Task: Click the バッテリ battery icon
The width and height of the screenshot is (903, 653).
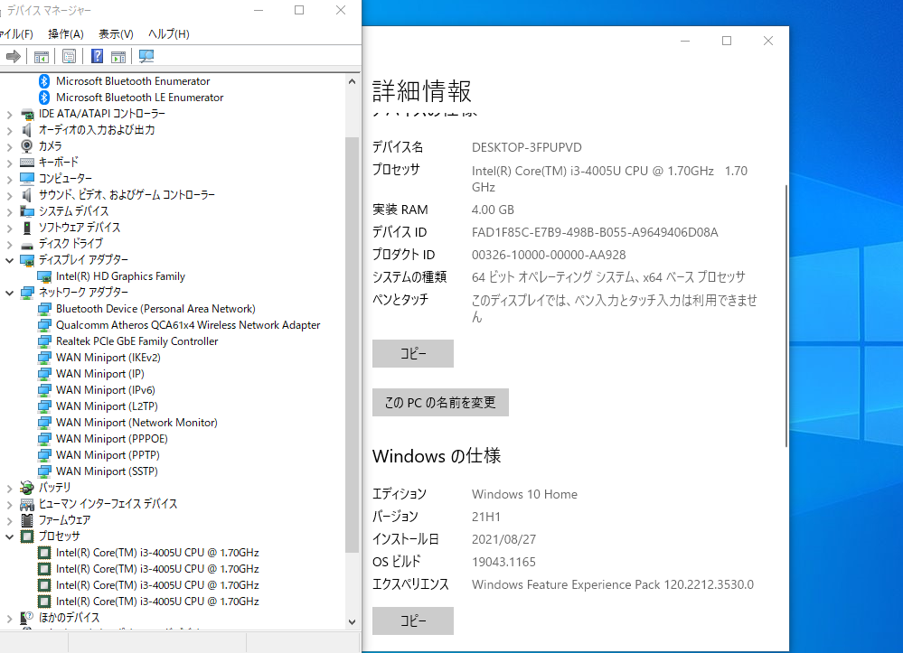Action: [x=27, y=488]
